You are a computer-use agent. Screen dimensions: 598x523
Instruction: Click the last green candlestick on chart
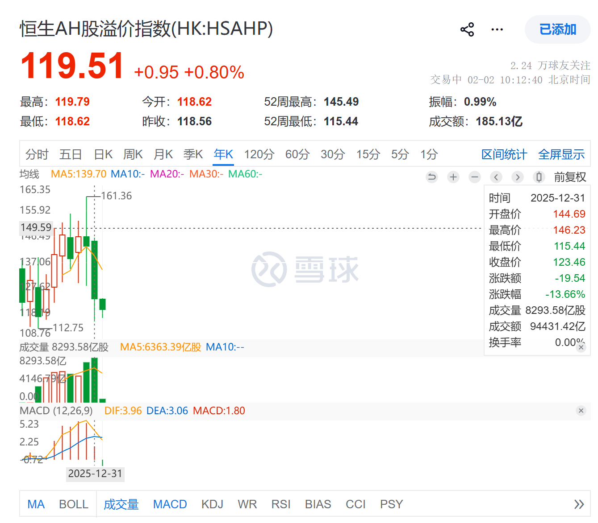tap(103, 304)
